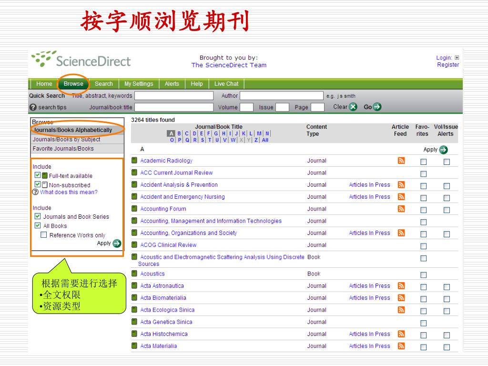Open the Acta Biomaterialia journal link
Screen dimensions: 488x366
163,298
